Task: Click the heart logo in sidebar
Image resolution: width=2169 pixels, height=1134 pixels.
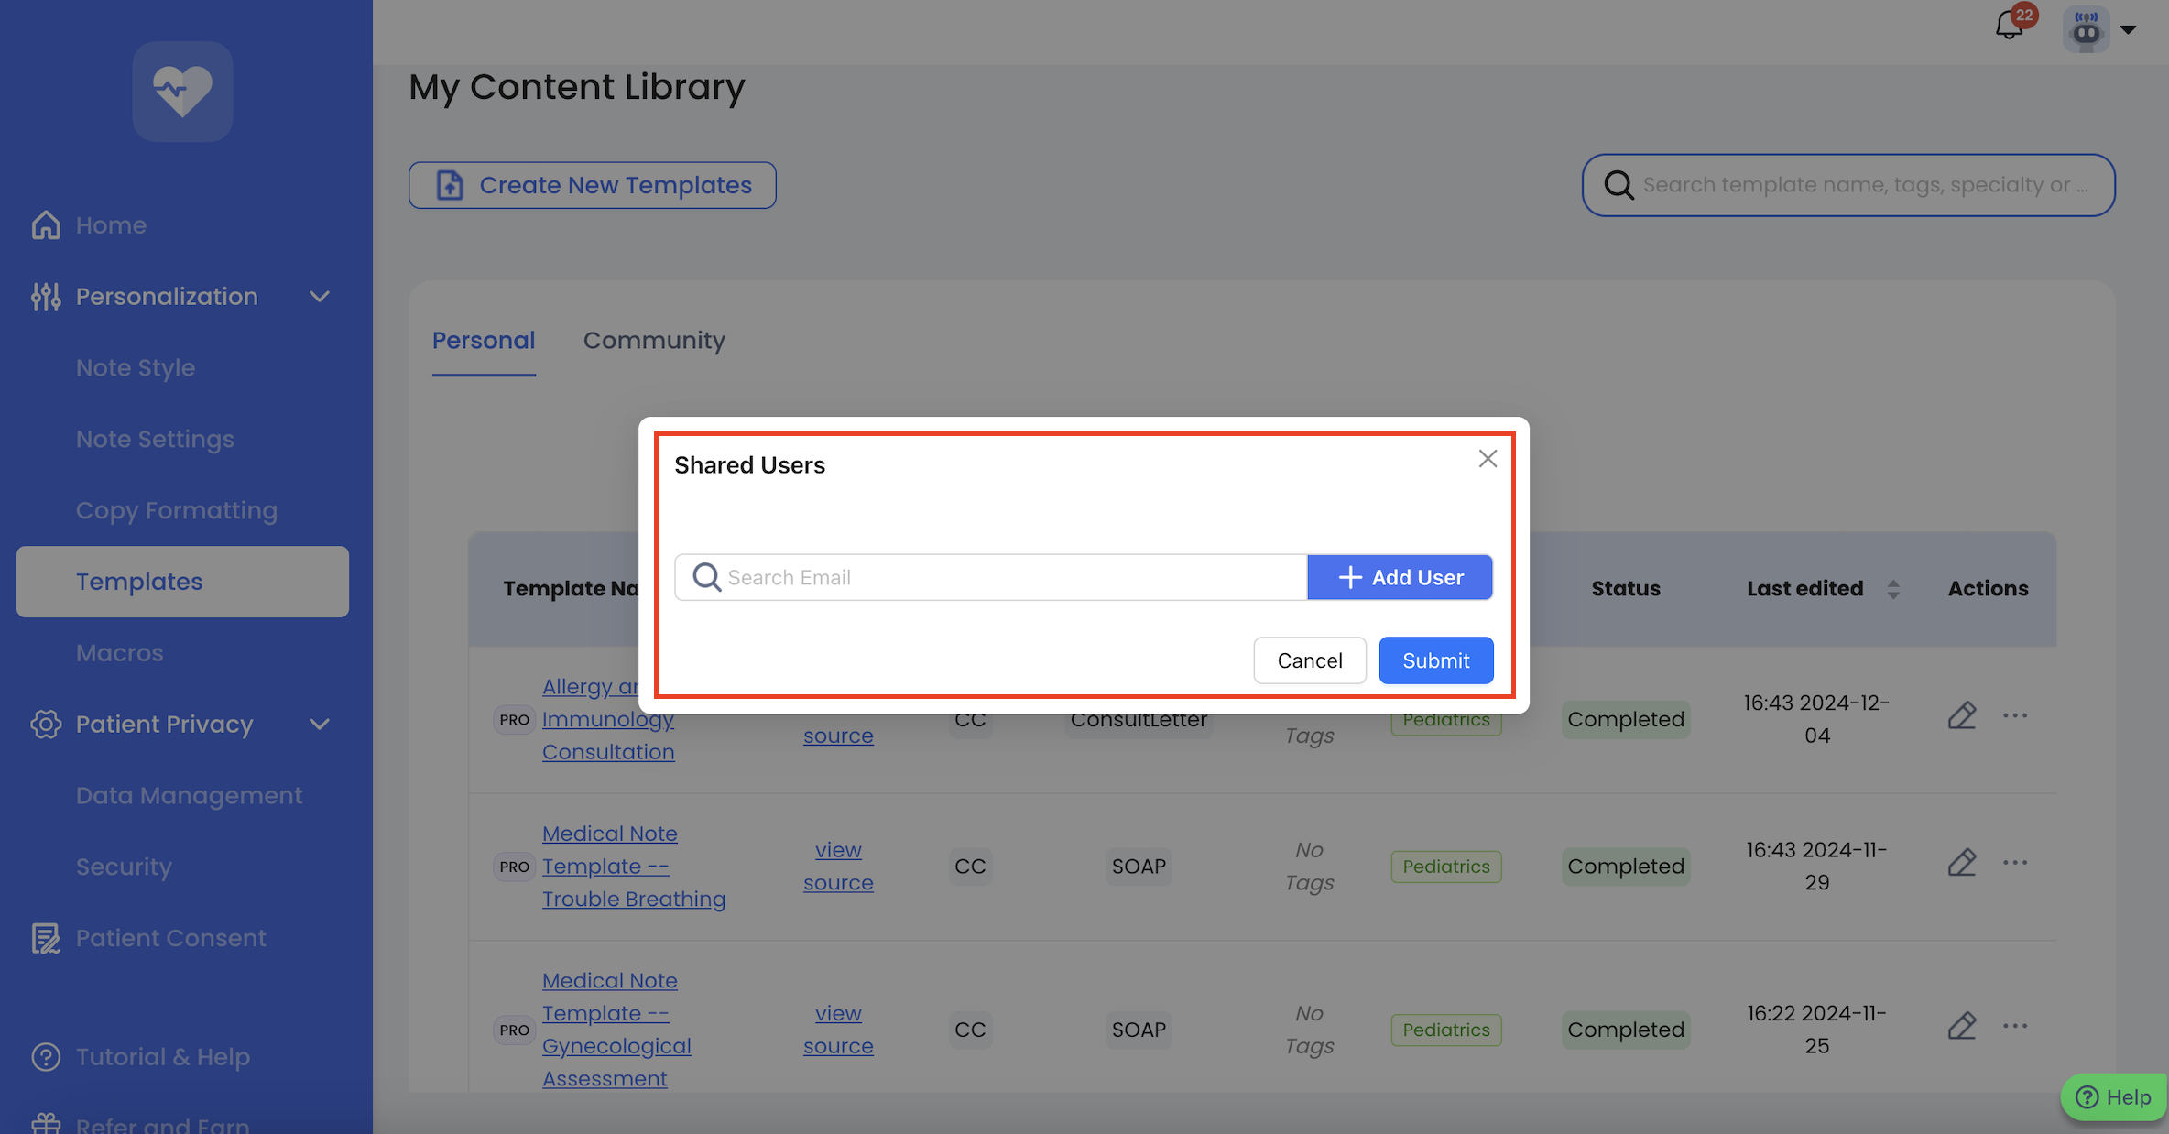Action: tap(182, 92)
